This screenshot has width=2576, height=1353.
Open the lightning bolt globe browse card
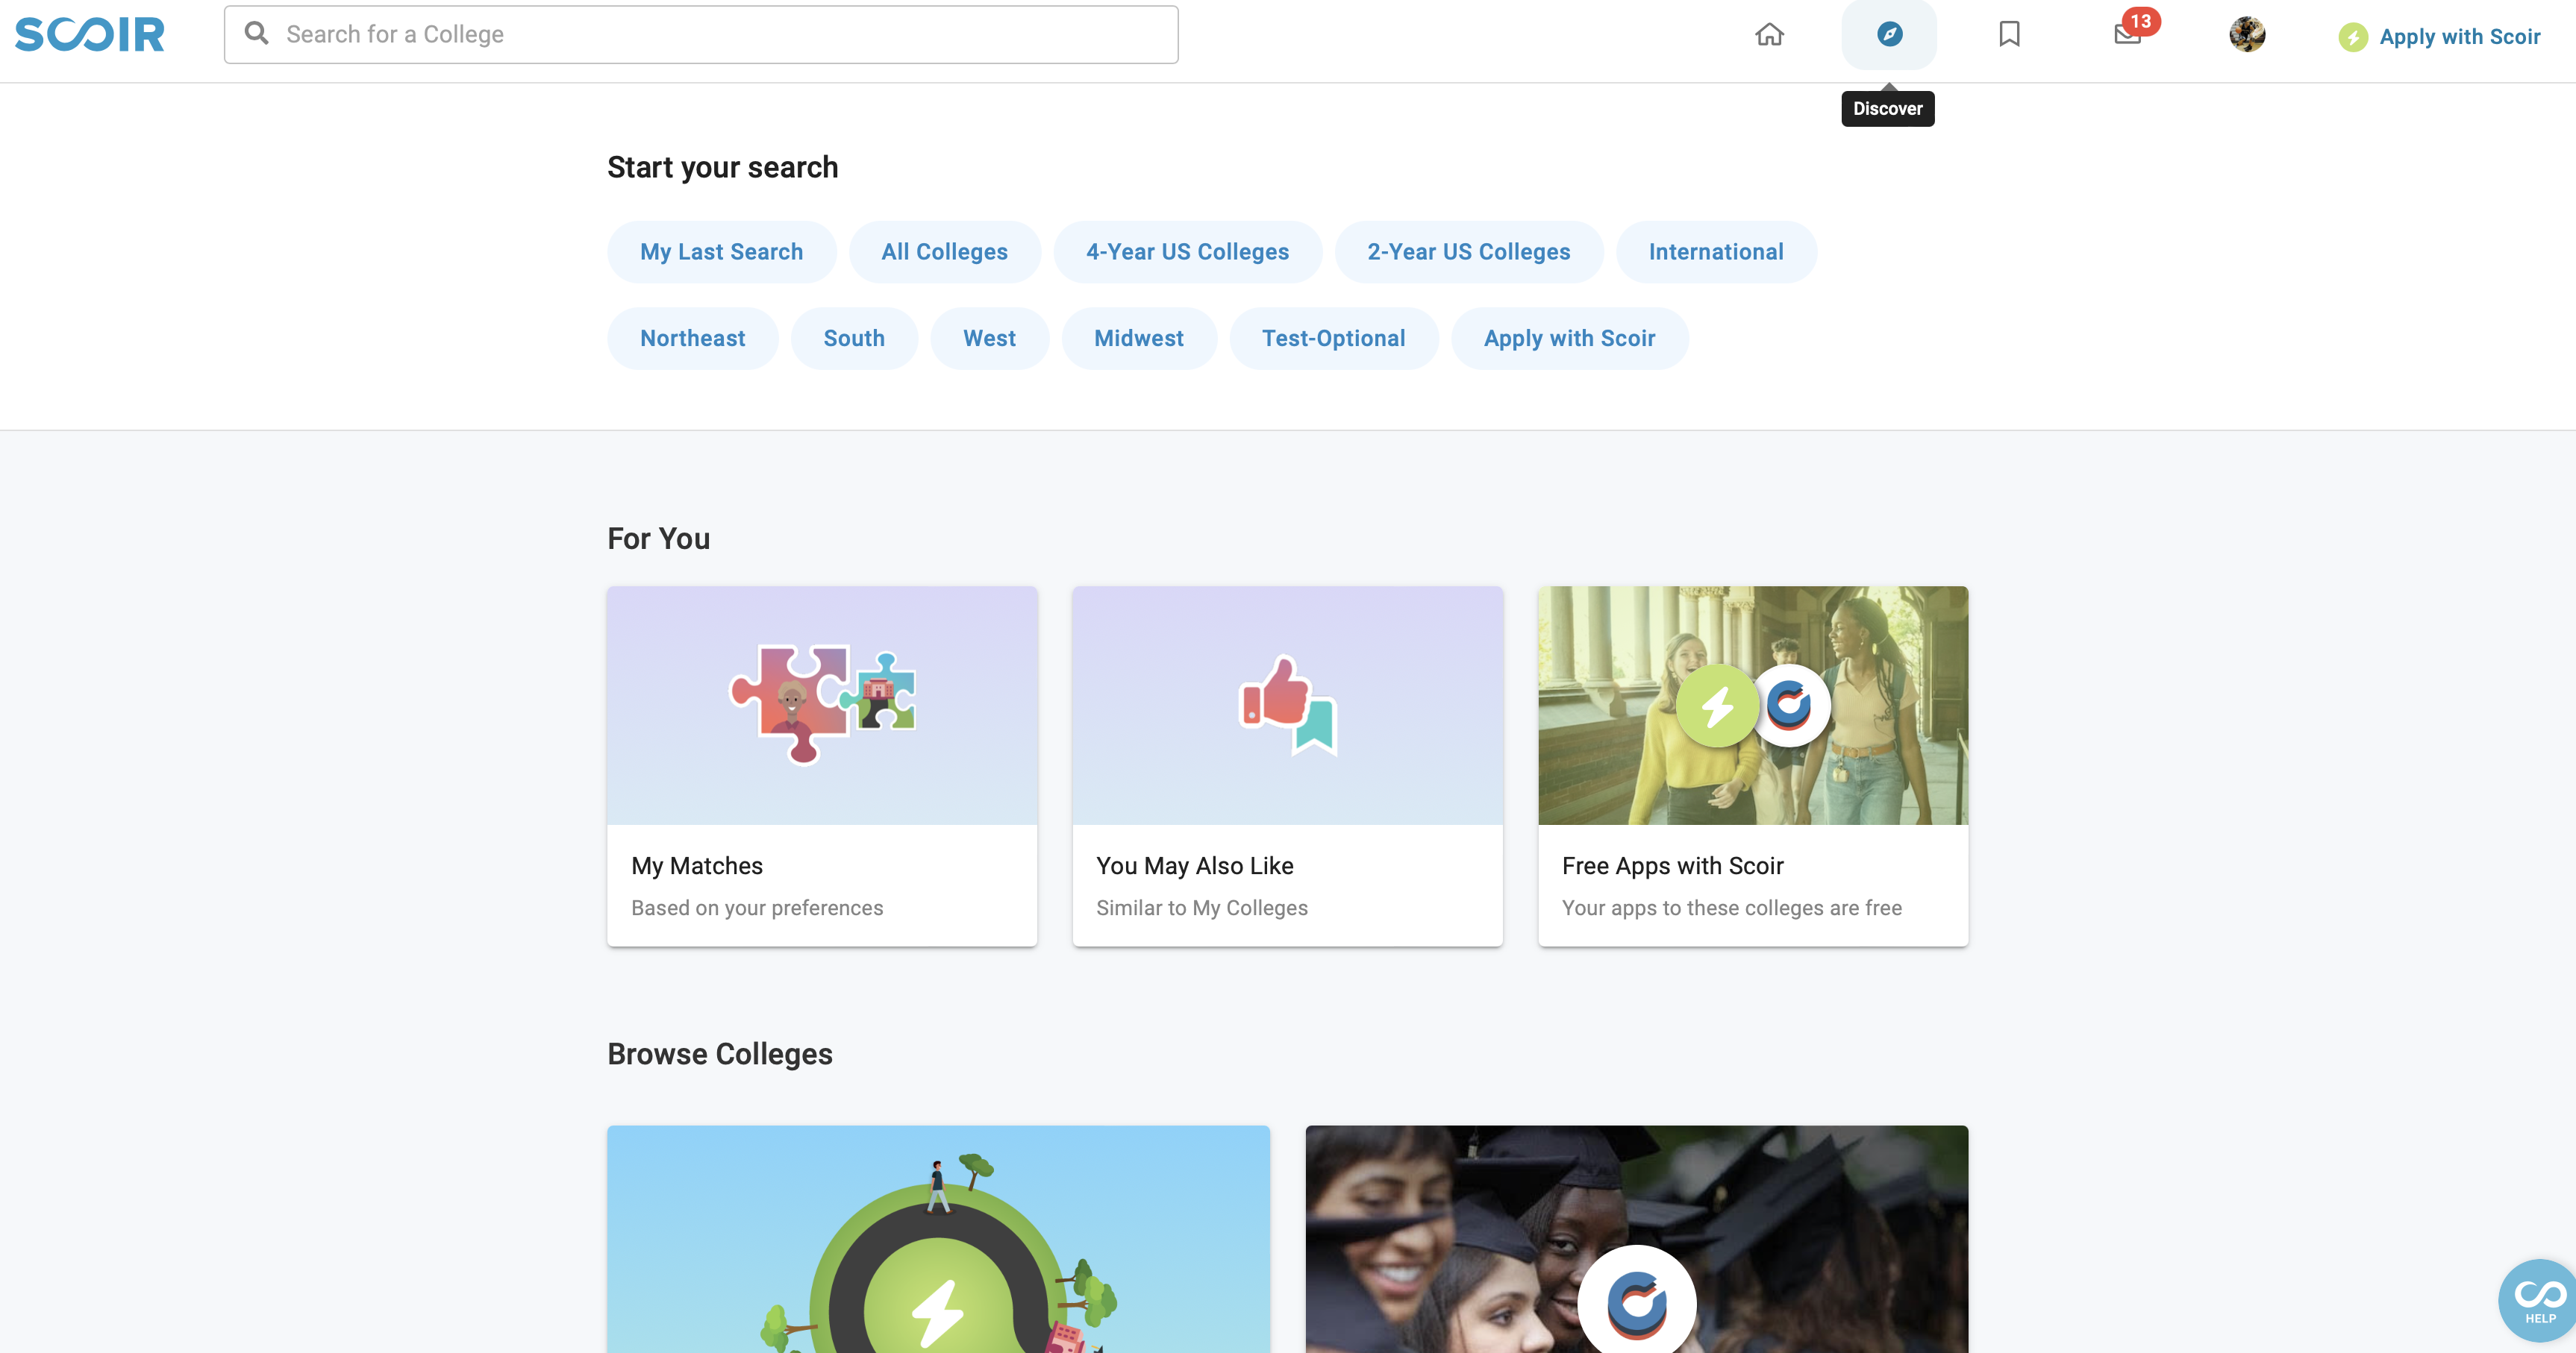[938, 1239]
